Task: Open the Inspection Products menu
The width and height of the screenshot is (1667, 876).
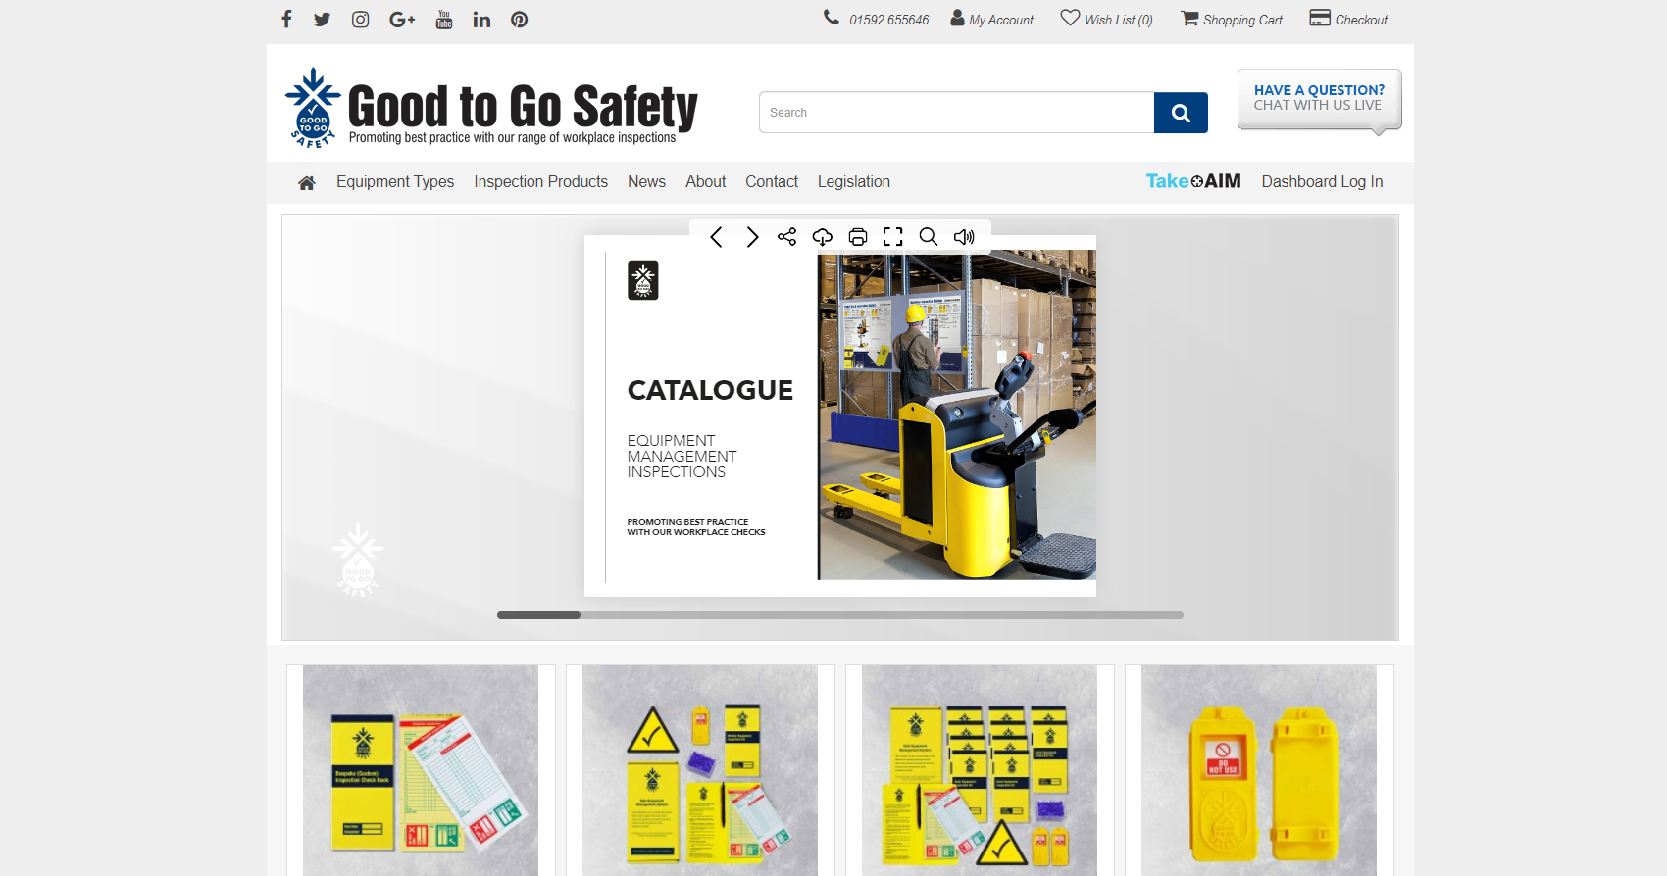Action: pyautogui.click(x=540, y=182)
